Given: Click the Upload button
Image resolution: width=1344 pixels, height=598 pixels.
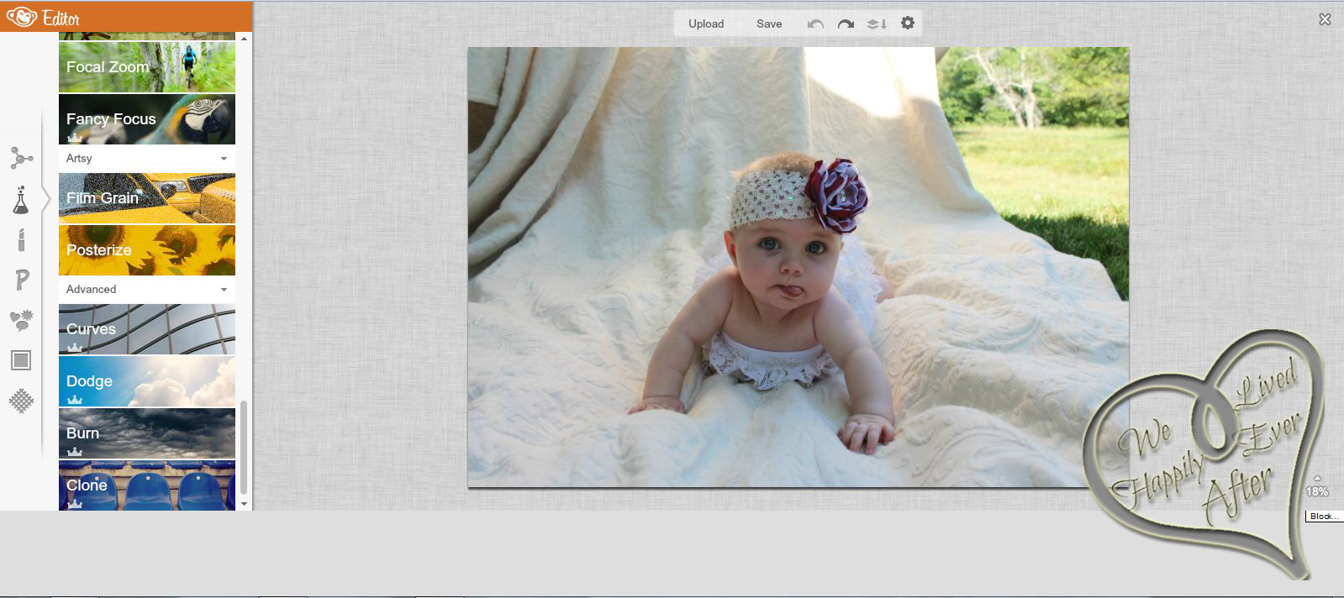Looking at the screenshot, I should [x=706, y=24].
